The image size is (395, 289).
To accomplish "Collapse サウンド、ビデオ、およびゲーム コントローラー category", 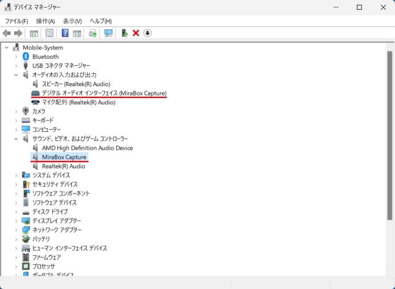I will [17, 139].
